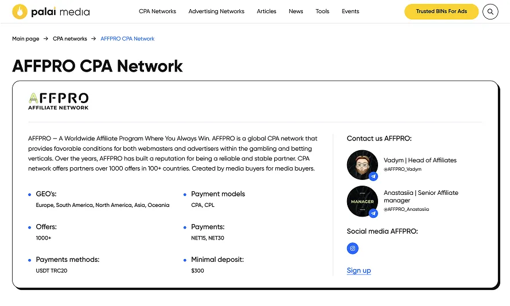Open search with the magnifier icon
Screen dimensions: 510x306
(490, 11)
